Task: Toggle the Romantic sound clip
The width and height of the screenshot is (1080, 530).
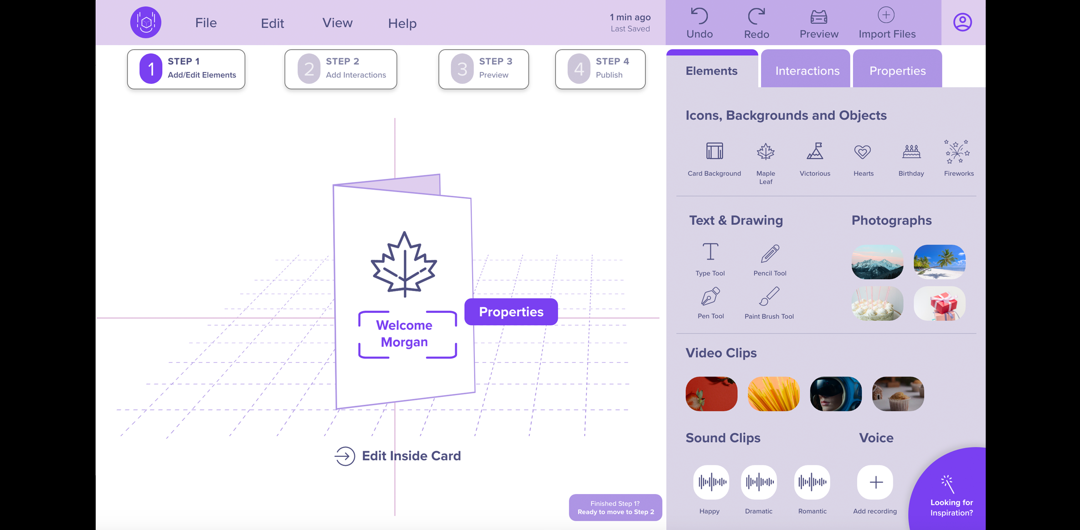Action: click(812, 482)
